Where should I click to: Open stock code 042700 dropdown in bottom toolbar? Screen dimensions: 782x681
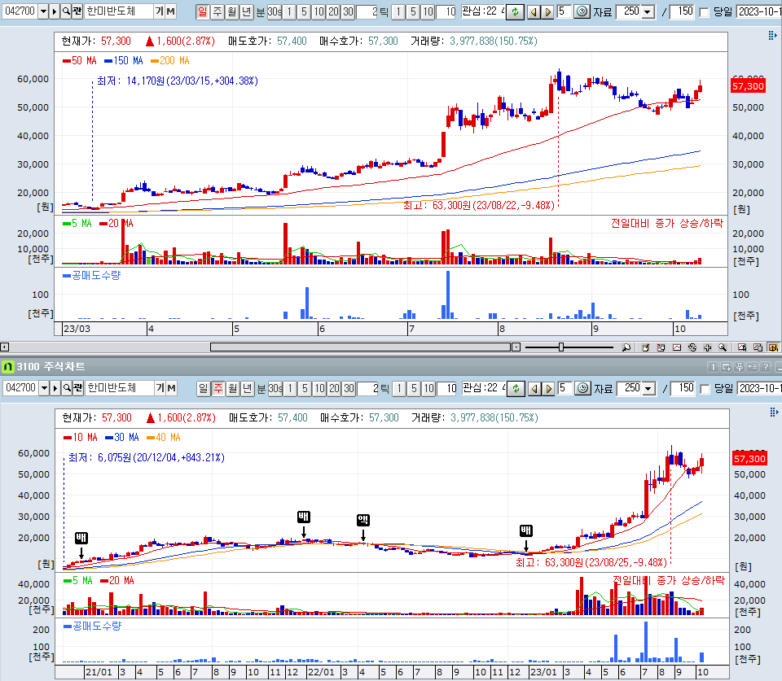(x=44, y=387)
